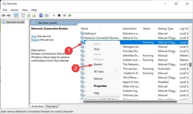Click the Restart Service toolbar icon
Screen dimensions: 193x114
coord(70,15)
